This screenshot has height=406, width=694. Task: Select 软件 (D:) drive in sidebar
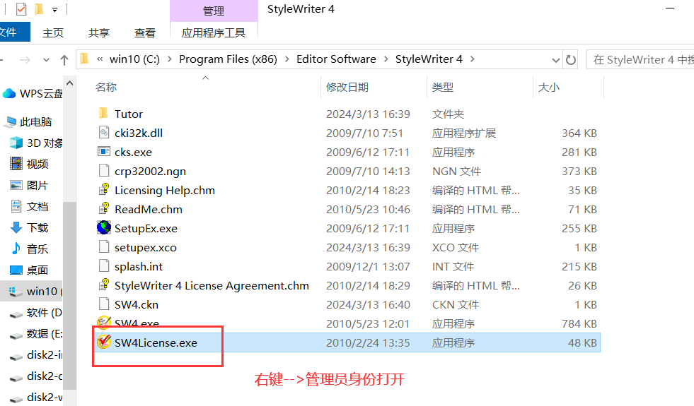36,312
